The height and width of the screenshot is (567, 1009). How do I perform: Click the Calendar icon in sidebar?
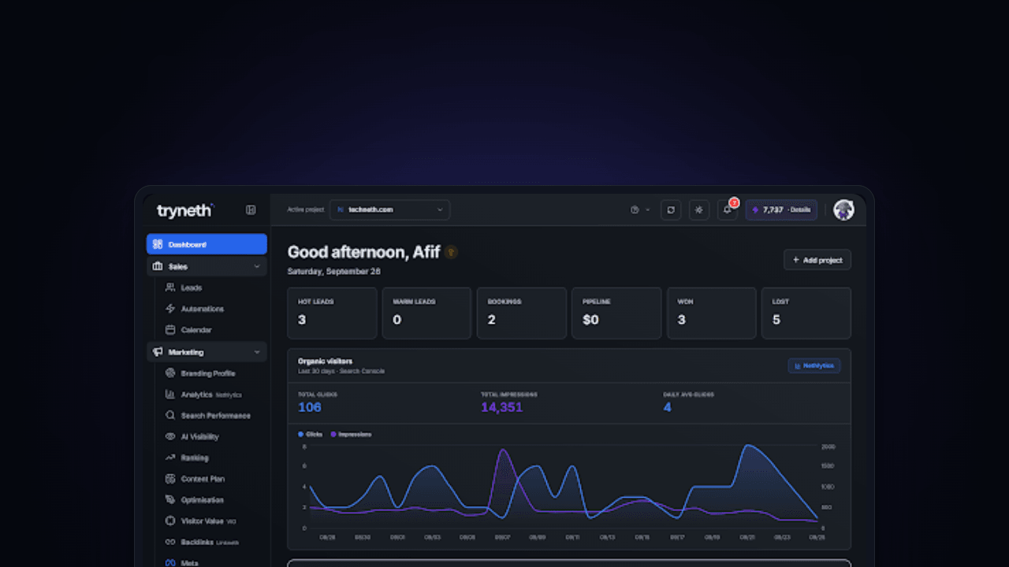[x=170, y=330]
